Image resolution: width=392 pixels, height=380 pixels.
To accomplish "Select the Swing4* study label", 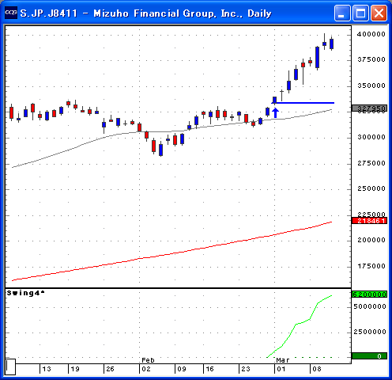I will [25, 293].
